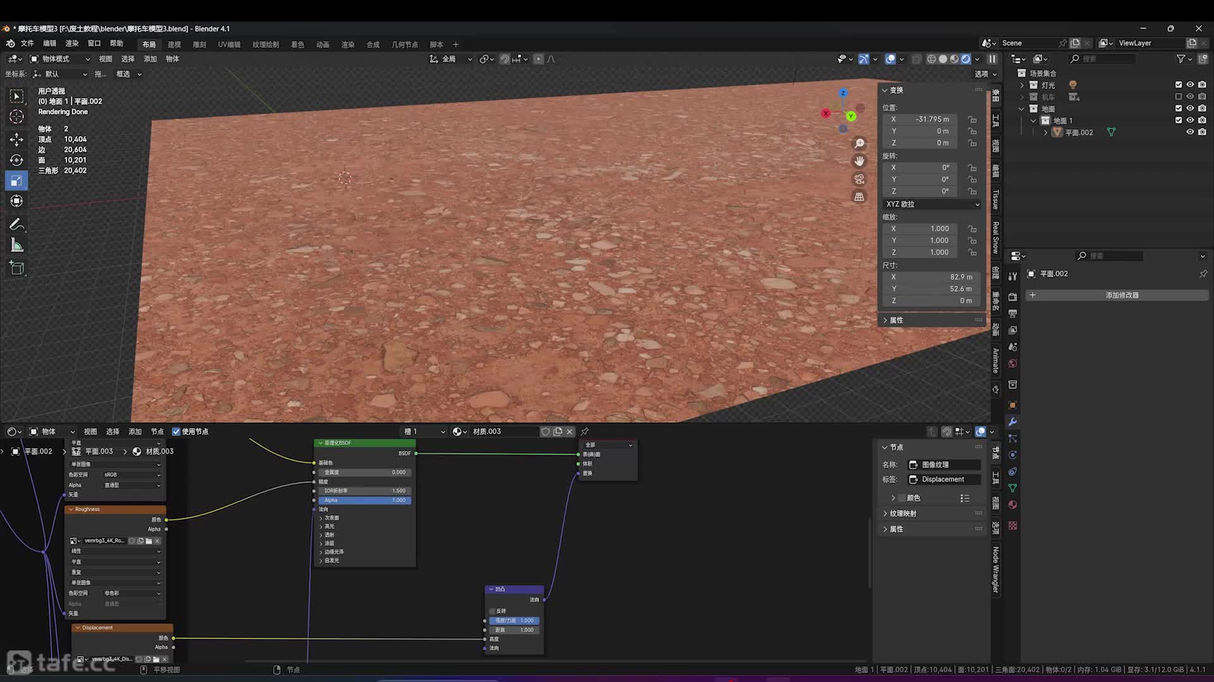Viewport: 1214px width, 682px height.
Task: Click new collection icon in outliner
Action: (x=1203, y=59)
